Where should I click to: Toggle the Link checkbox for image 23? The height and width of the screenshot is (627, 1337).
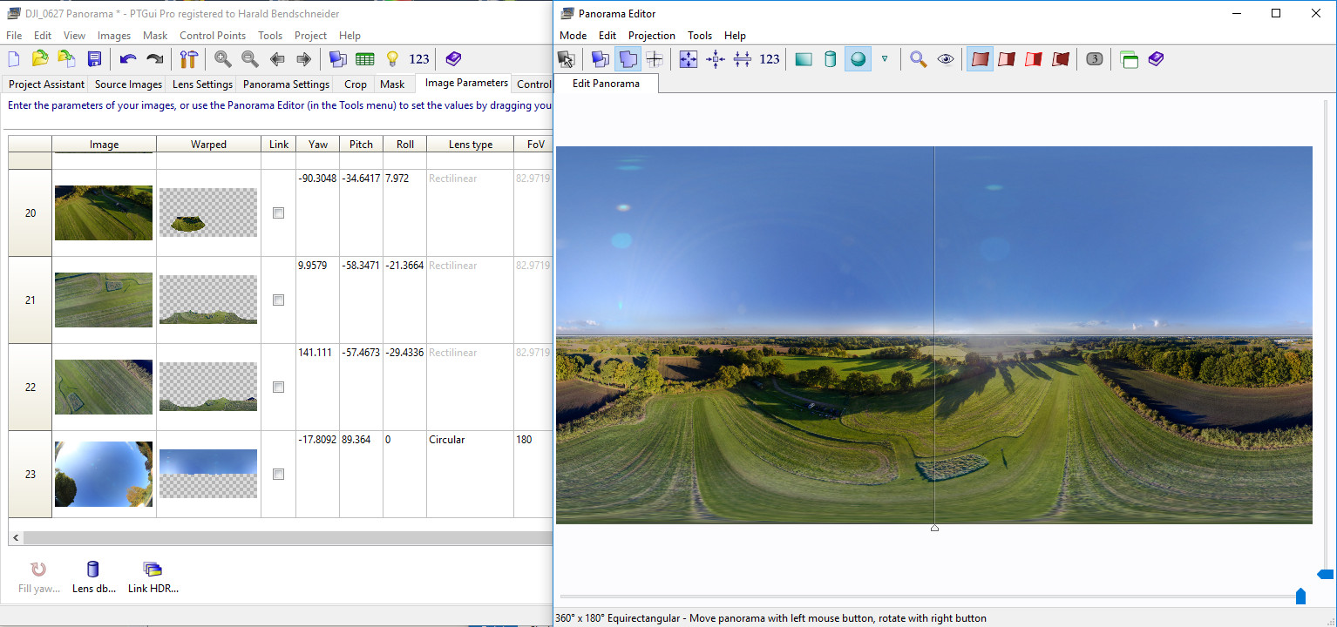point(278,475)
